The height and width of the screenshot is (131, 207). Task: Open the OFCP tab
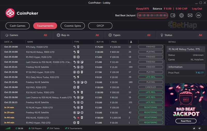(x=100, y=26)
